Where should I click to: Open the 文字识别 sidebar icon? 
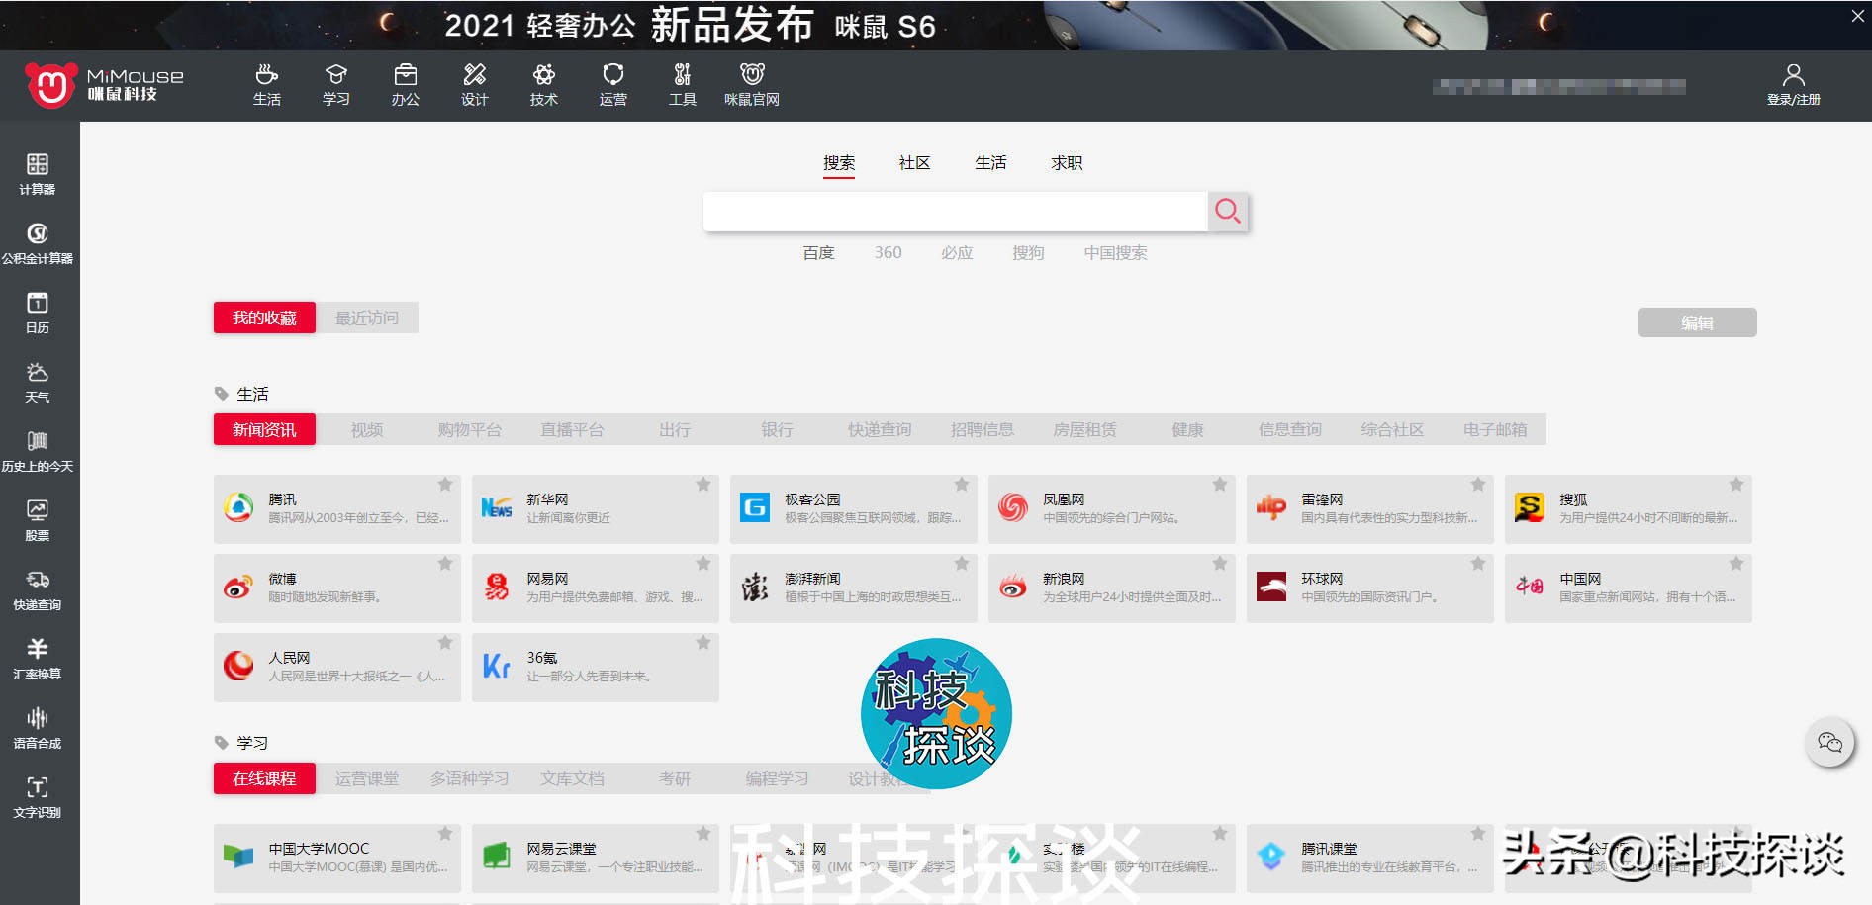click(x=38, y=798)
